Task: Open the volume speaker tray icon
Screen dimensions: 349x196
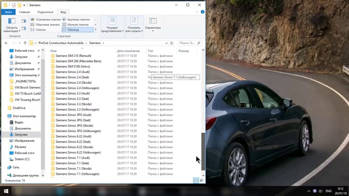Action: coord(321,191)
